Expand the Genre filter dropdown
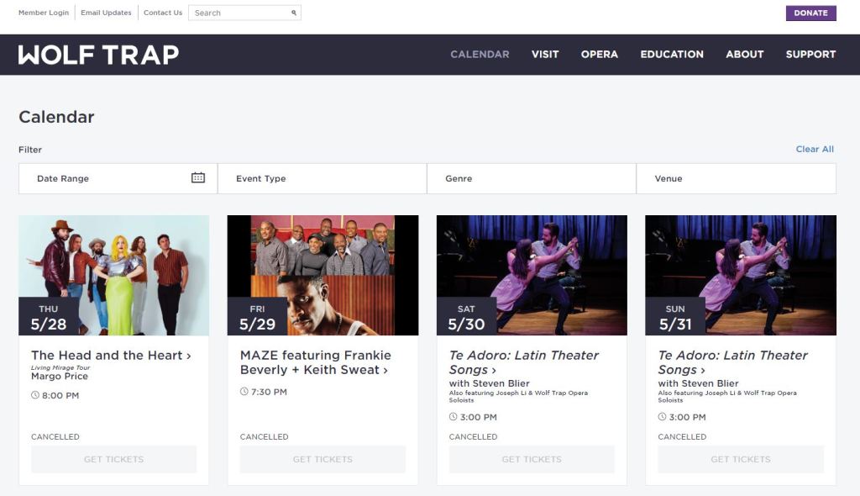 pos(531,178)
